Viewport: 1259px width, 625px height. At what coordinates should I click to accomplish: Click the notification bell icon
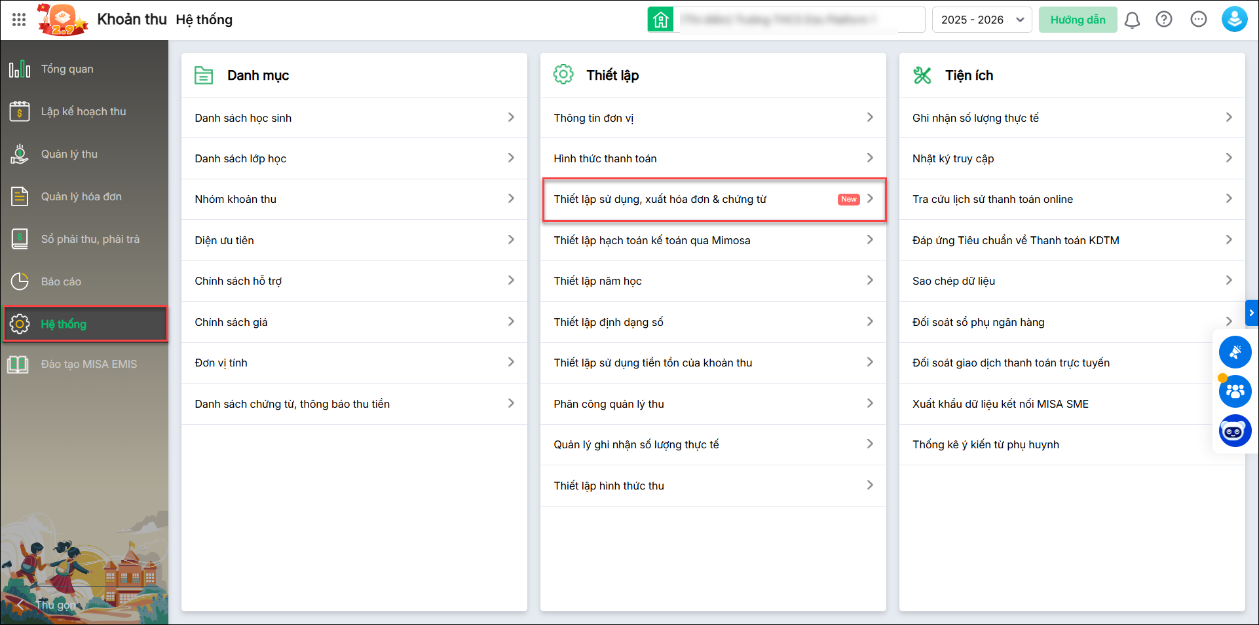[x=1132, y=20]
